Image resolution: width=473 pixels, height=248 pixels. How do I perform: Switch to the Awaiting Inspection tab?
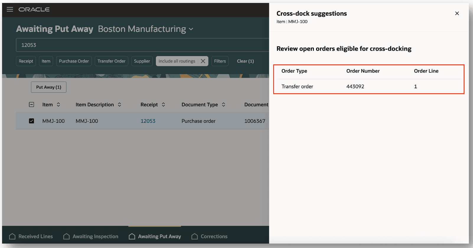(91, 236)
